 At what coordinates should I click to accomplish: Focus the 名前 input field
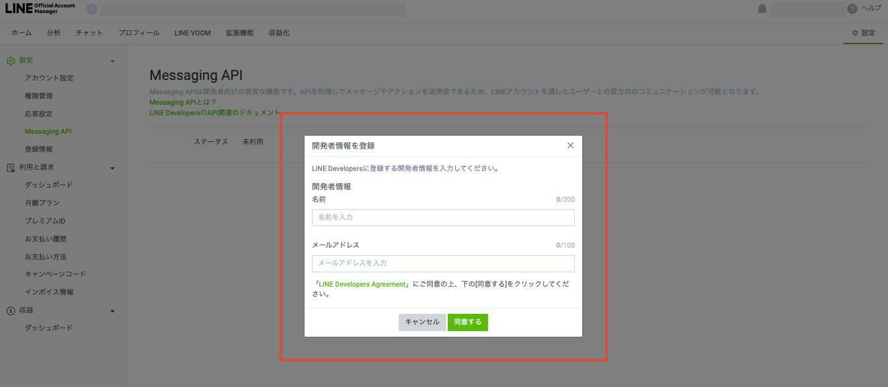click(x=443, y=218)
